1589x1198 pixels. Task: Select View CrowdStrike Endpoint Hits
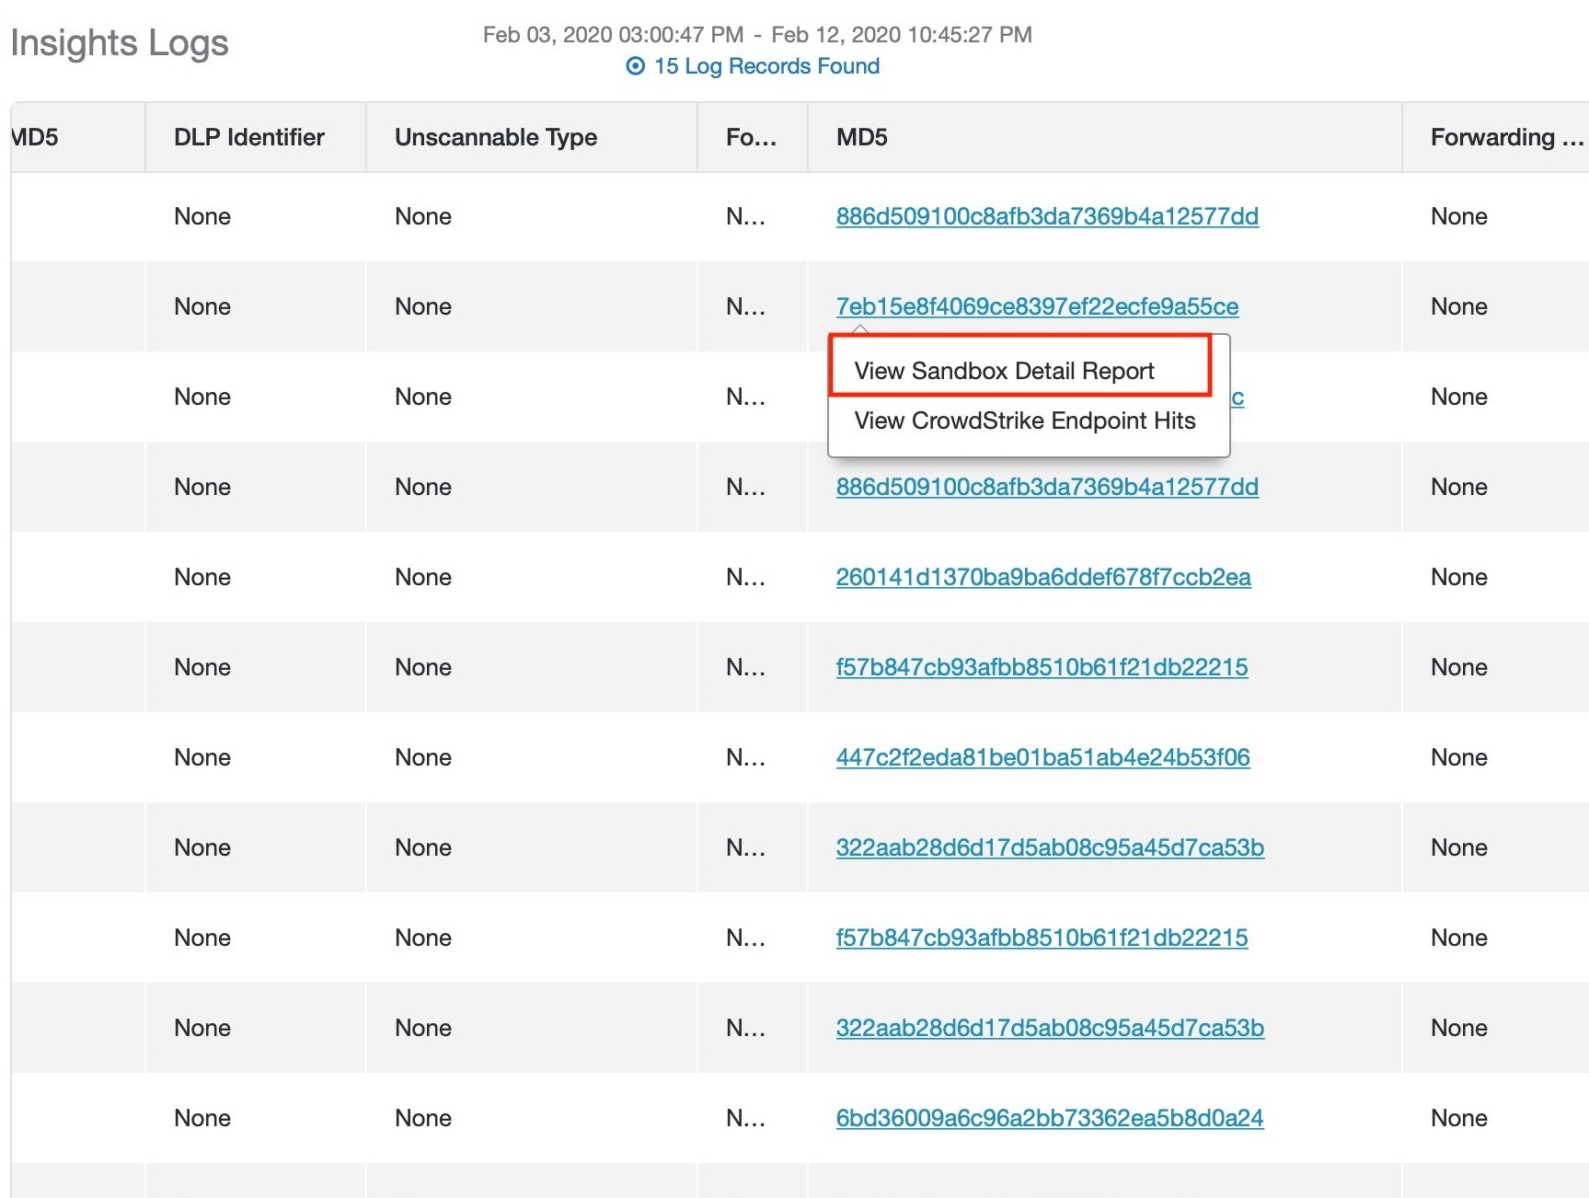click(1024, 420)
